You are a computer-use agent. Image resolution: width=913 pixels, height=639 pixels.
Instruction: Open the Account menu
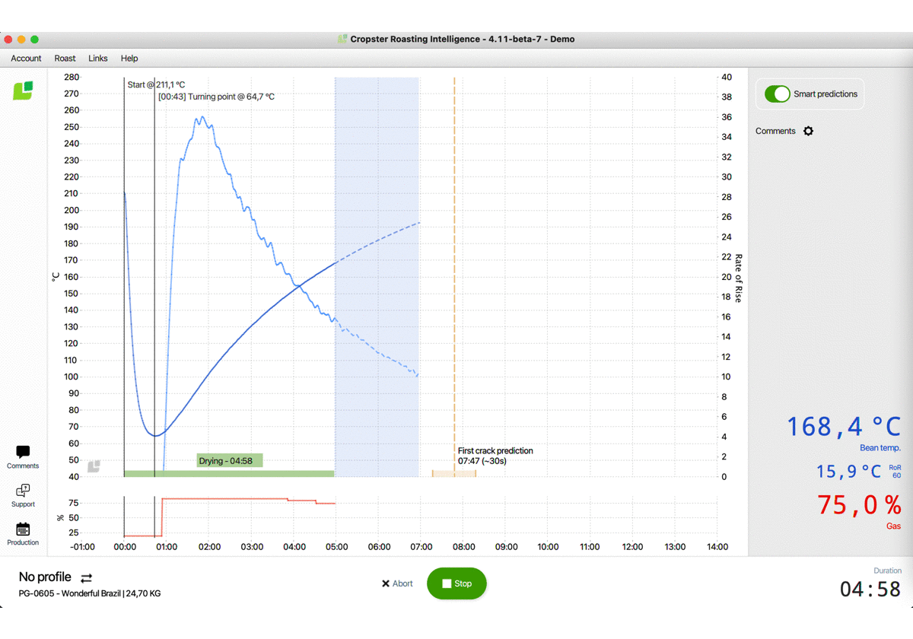[26, 59]
